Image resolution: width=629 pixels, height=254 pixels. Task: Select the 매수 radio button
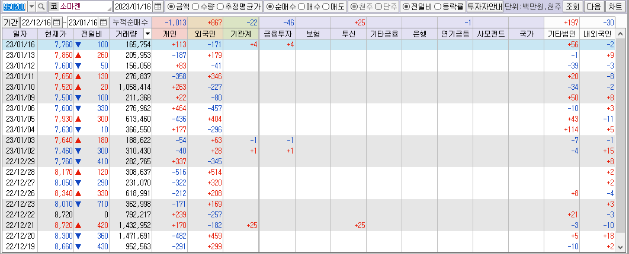(301, 6)
